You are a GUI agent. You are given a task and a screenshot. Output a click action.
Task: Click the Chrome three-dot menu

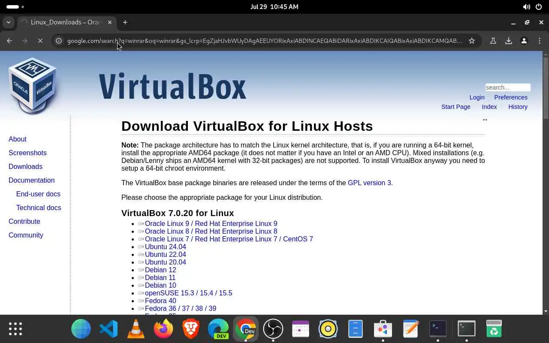tap(539, 41)
